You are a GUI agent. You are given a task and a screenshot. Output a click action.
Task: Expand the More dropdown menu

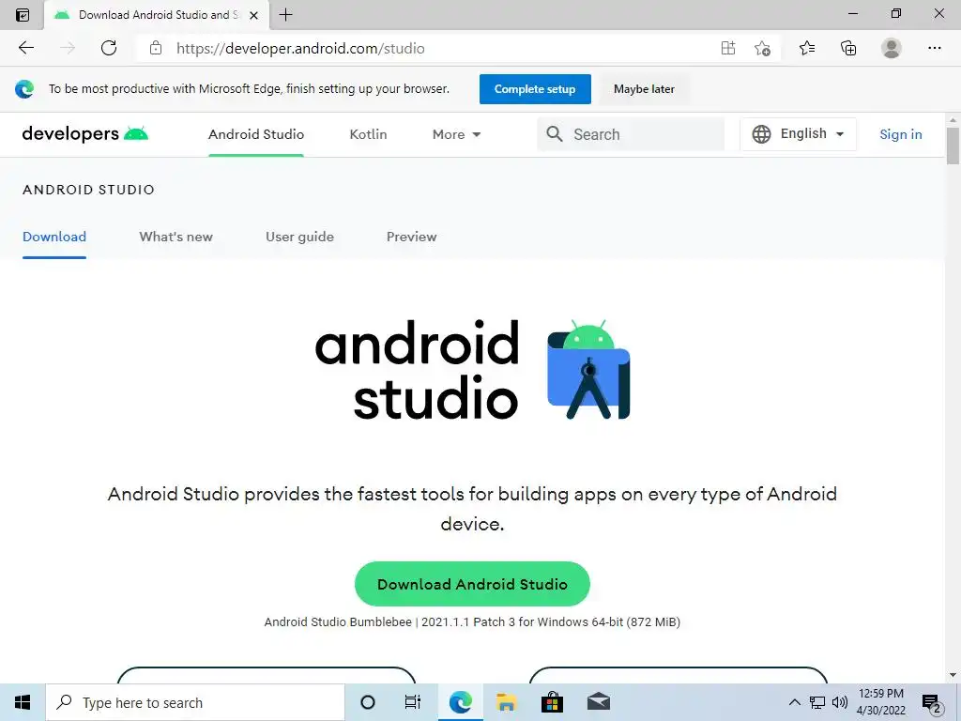pyautogui.click(x=456, y=134)
